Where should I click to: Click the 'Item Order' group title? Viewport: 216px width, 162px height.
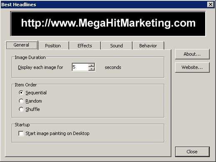click(x=26, y=85)
